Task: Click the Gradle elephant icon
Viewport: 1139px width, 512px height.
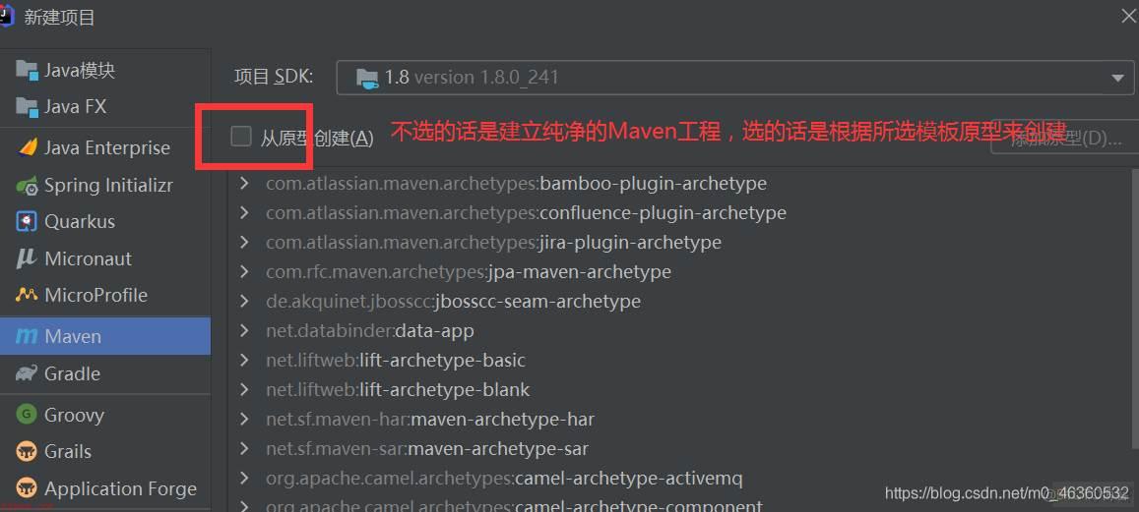Action: coord(27,373)
